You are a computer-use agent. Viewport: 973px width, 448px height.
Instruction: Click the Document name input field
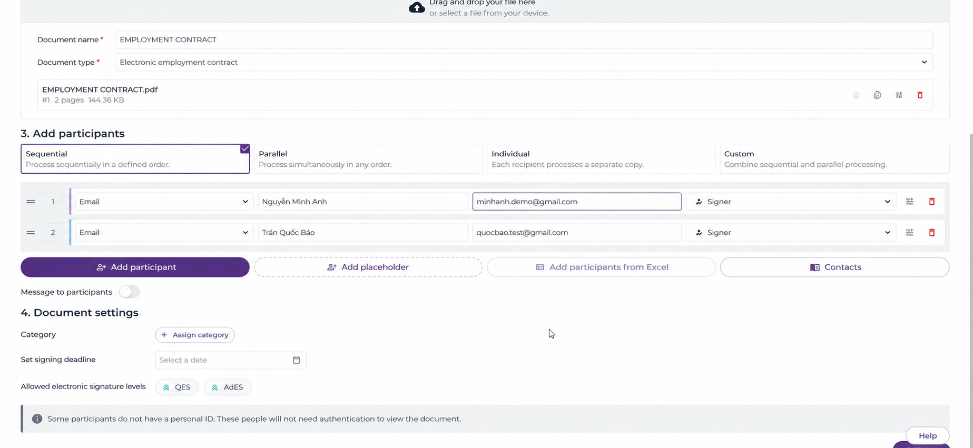pyautogui.click(x=524, y=39)
